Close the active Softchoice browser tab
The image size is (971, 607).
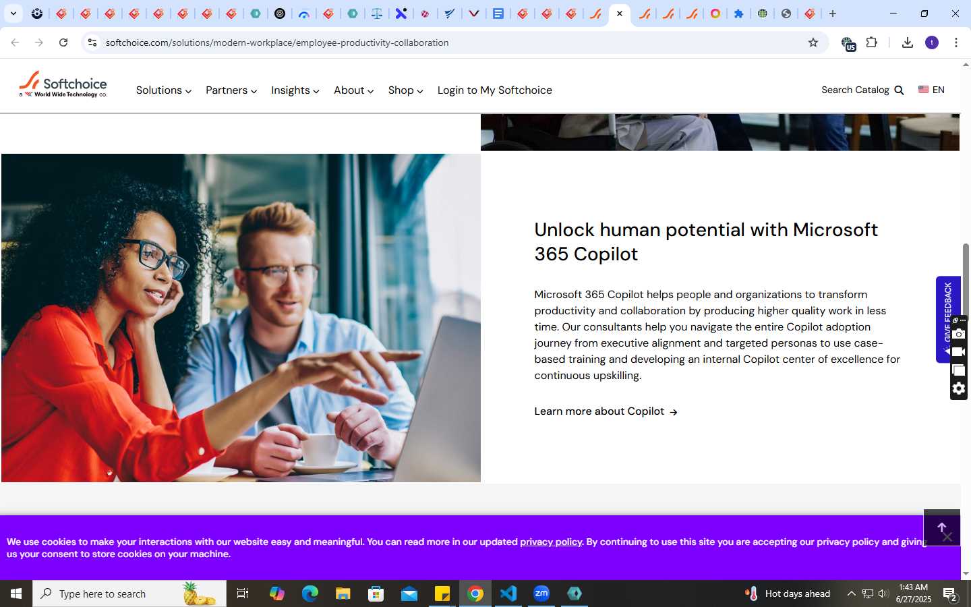[x=620, y=13]
